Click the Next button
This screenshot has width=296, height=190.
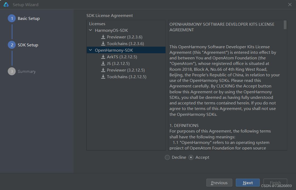tap(248, 183)
